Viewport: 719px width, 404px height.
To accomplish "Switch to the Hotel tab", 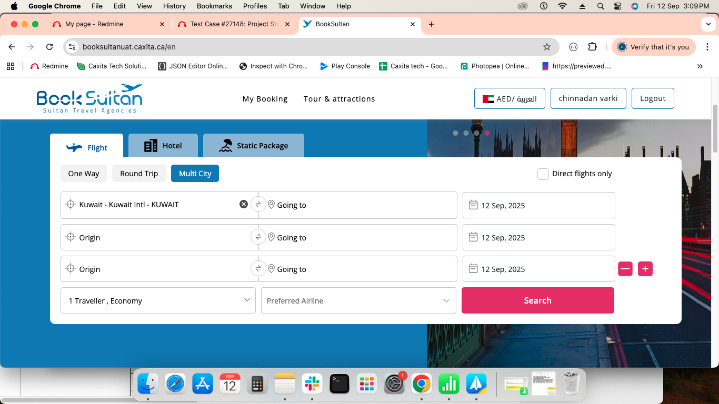I will click(x=163, y=146).
